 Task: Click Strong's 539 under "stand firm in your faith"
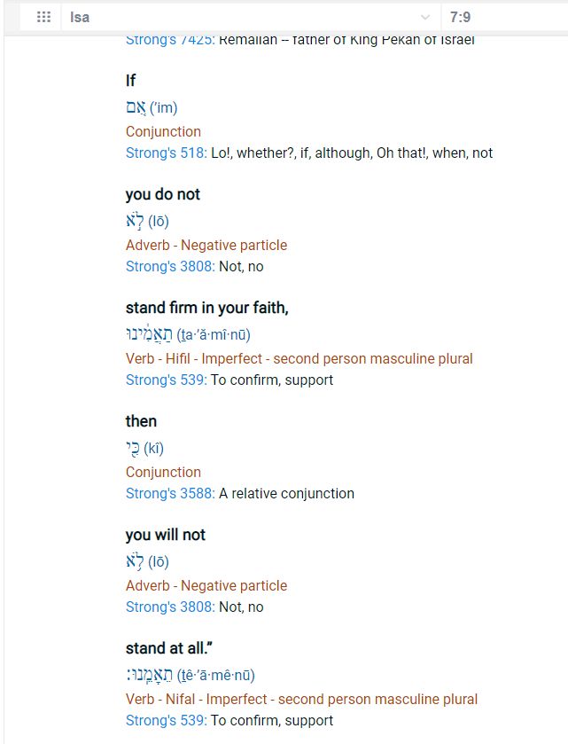pos(166,380)
